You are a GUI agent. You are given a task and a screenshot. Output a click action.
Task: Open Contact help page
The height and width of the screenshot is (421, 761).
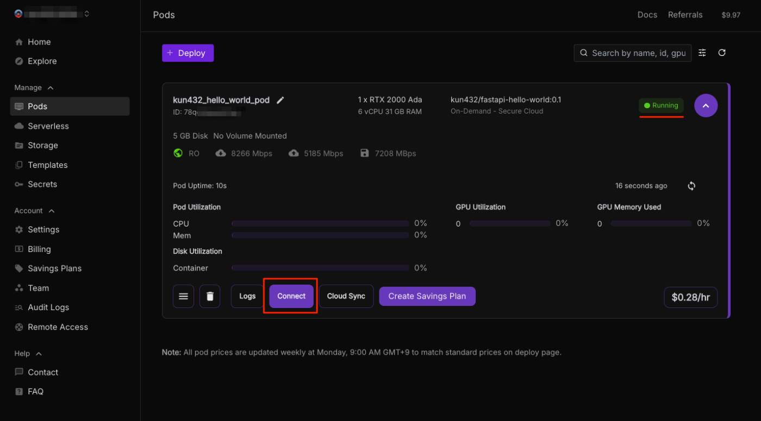pyautogui.click(x=70, y=372)
